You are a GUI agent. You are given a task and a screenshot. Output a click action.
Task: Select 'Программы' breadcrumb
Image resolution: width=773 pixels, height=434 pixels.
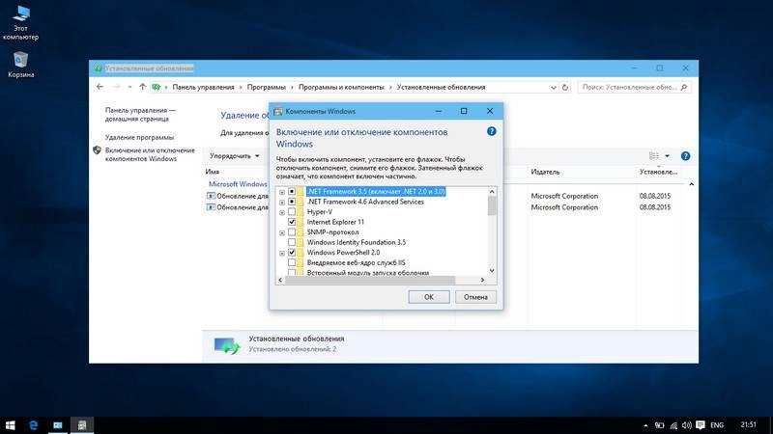267,87
